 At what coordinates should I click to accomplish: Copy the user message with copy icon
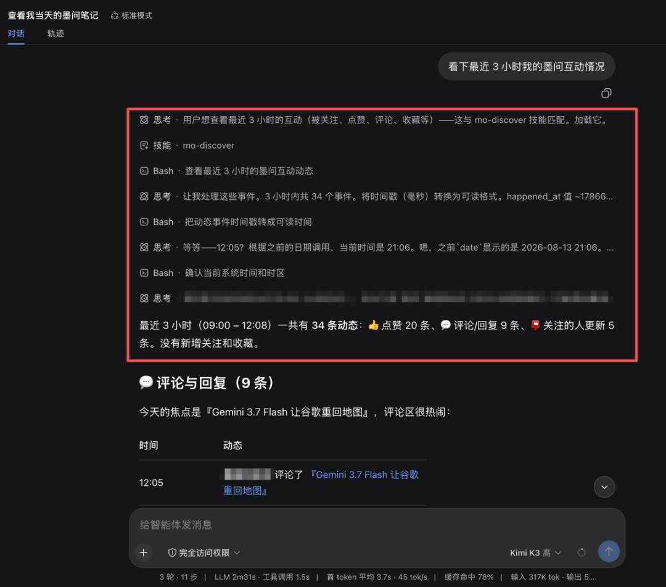[606, 93]
